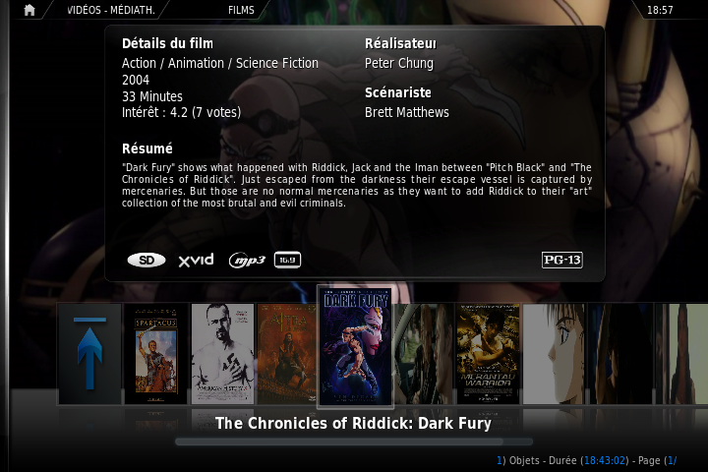
Task: Click the 16:9 aspect ratio icon
Action: pos(287,260)
